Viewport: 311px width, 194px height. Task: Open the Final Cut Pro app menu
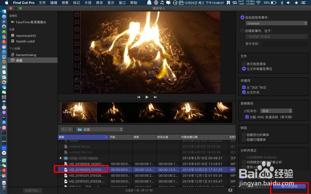[24, 2]
